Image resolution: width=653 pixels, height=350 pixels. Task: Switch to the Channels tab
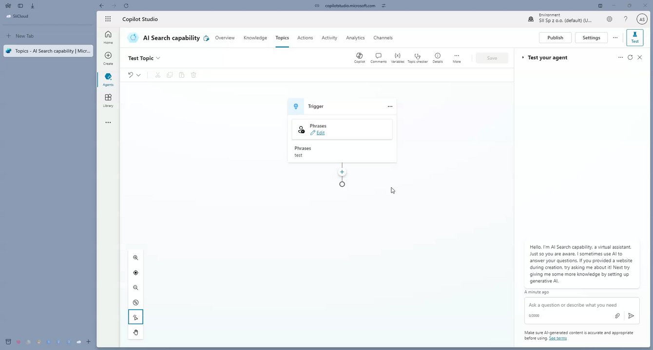383,38
